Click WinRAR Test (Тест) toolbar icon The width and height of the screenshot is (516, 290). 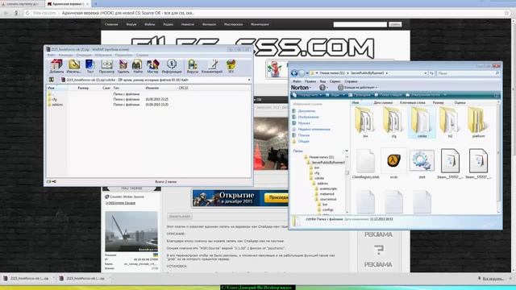pos(89,66)
